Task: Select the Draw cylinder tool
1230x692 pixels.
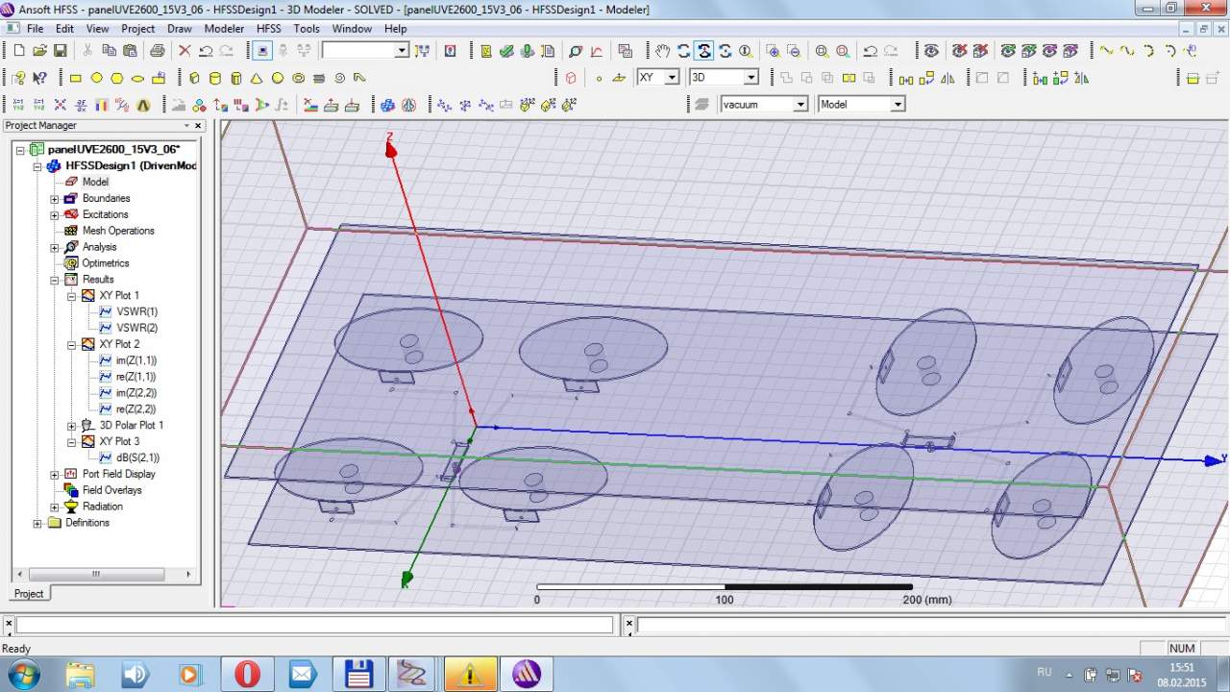Action: click(x=214, y=78)
